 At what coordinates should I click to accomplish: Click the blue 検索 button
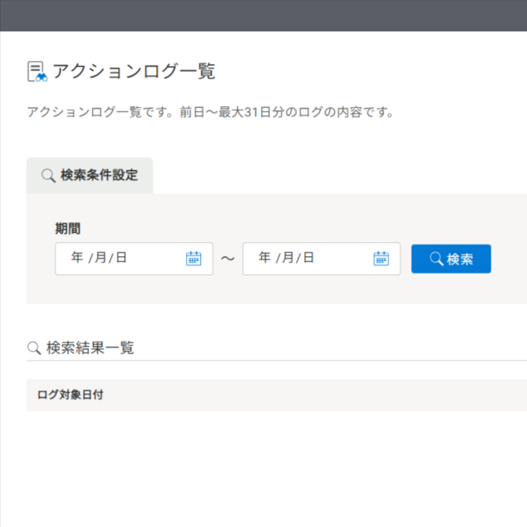tap(451, 259)
